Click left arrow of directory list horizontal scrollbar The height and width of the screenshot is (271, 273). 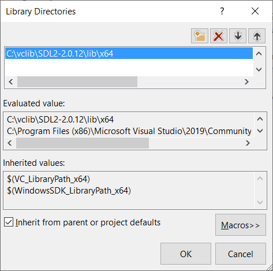coord(11,82)
